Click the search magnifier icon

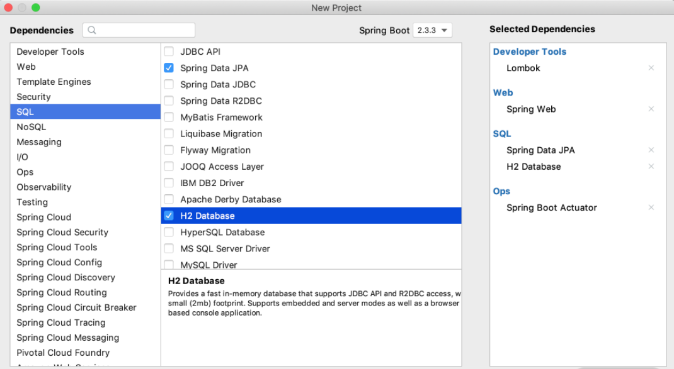click(92, 30)
